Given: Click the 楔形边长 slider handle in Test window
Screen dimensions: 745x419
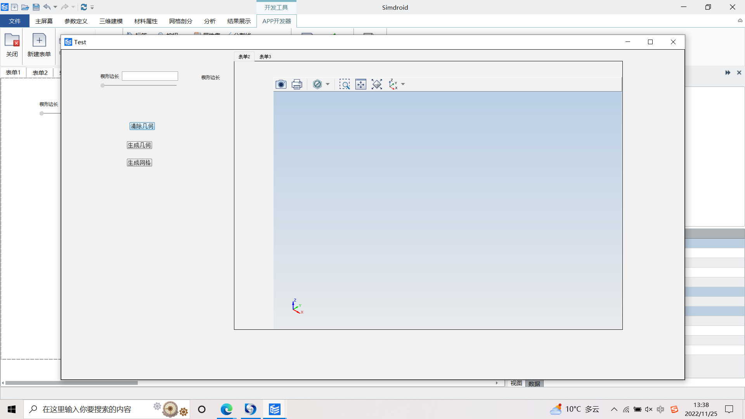Looking at the screenshot, I should pyautogui.click(x=102, y=85).
